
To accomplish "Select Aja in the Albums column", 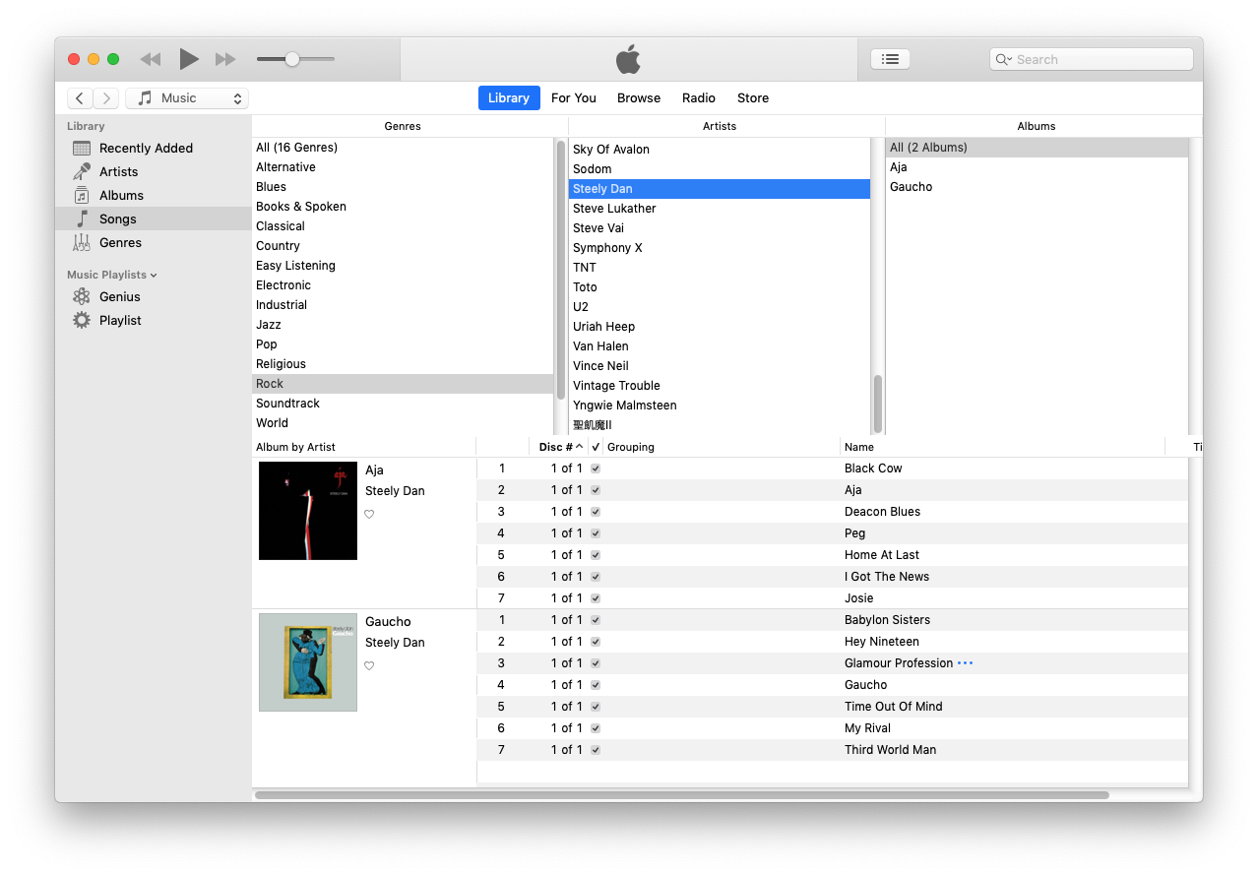I will click(x=1037, y=167).
